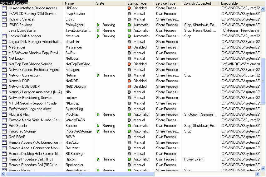Click the RDSessMgr name cell
Screen dimensions: 266x177
(x=75, y=154)
